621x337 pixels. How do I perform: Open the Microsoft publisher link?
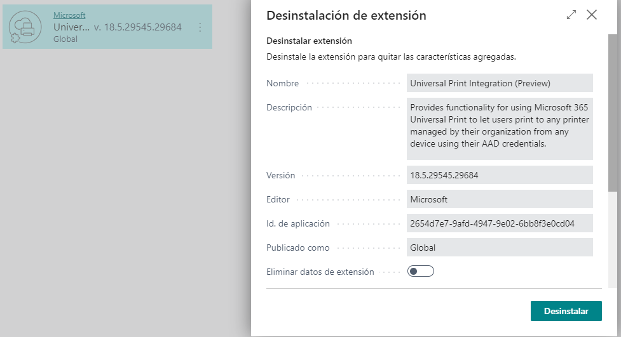(x=69, y=15)
